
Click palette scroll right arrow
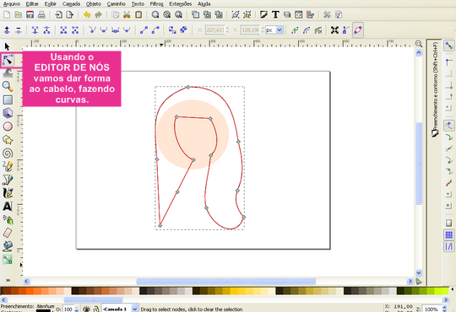point(446,299)
